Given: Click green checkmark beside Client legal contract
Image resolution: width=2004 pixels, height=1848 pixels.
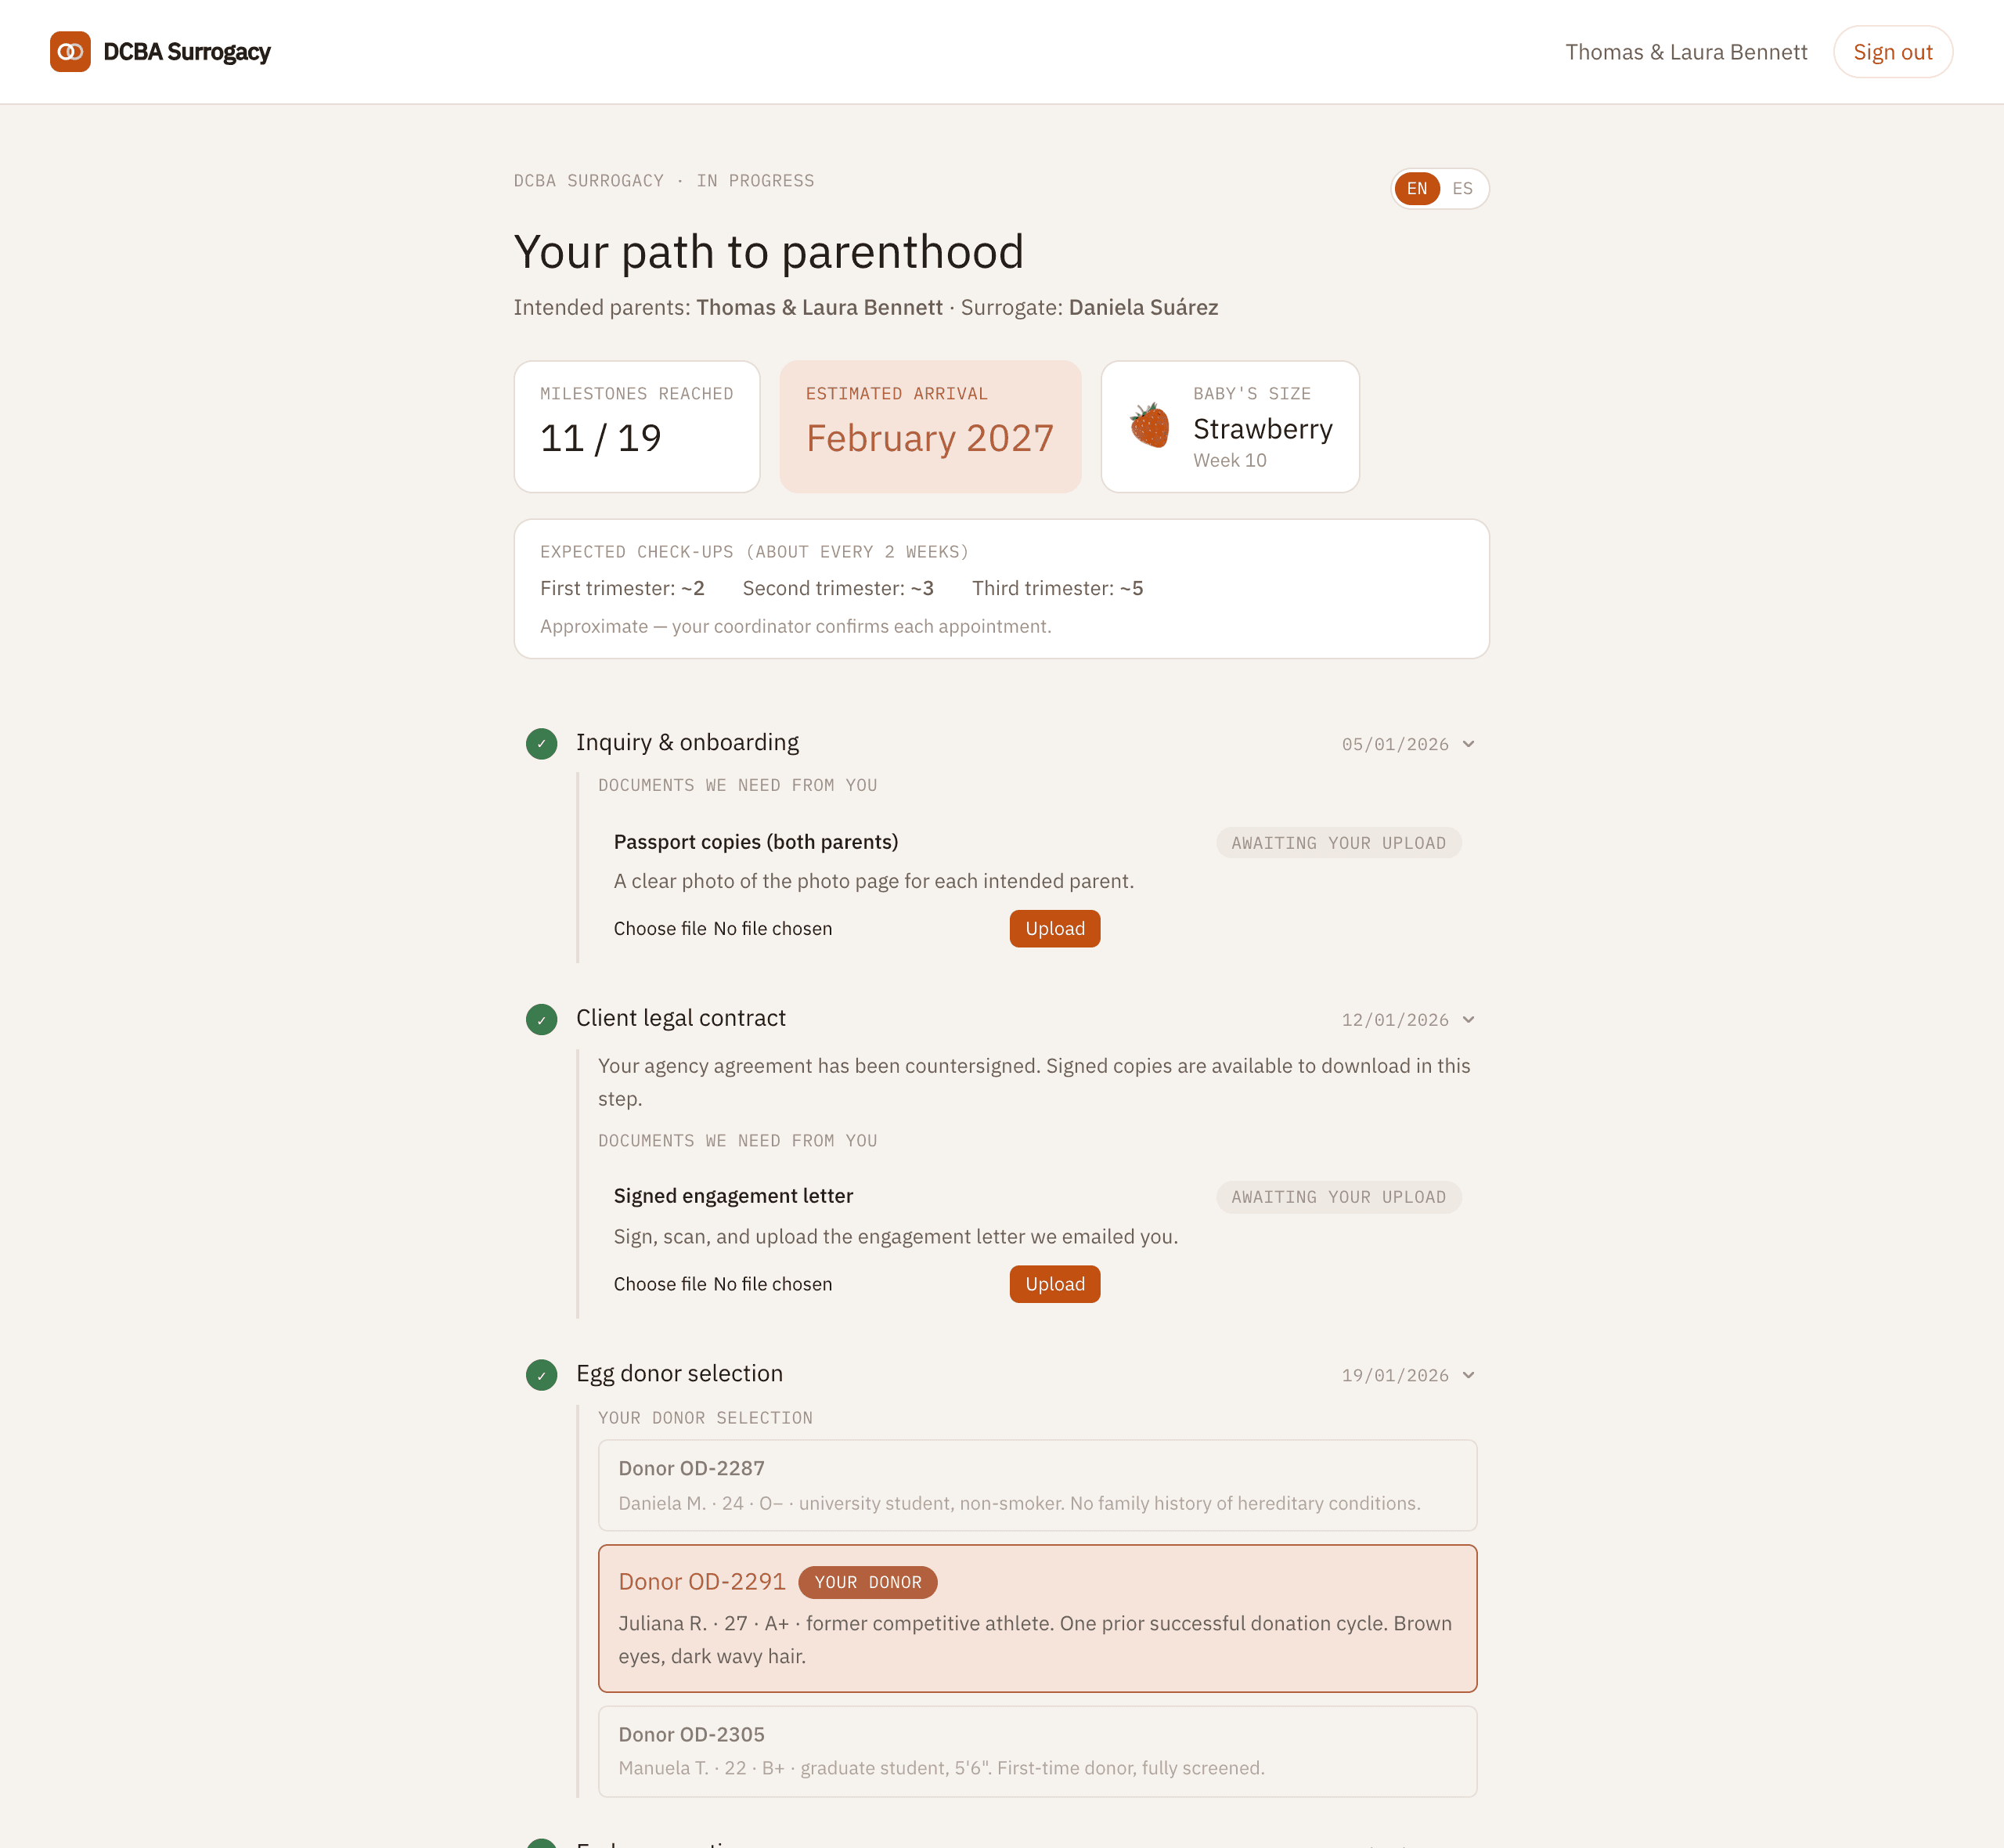Looking at the screenshot, I should coord(542,1020).
